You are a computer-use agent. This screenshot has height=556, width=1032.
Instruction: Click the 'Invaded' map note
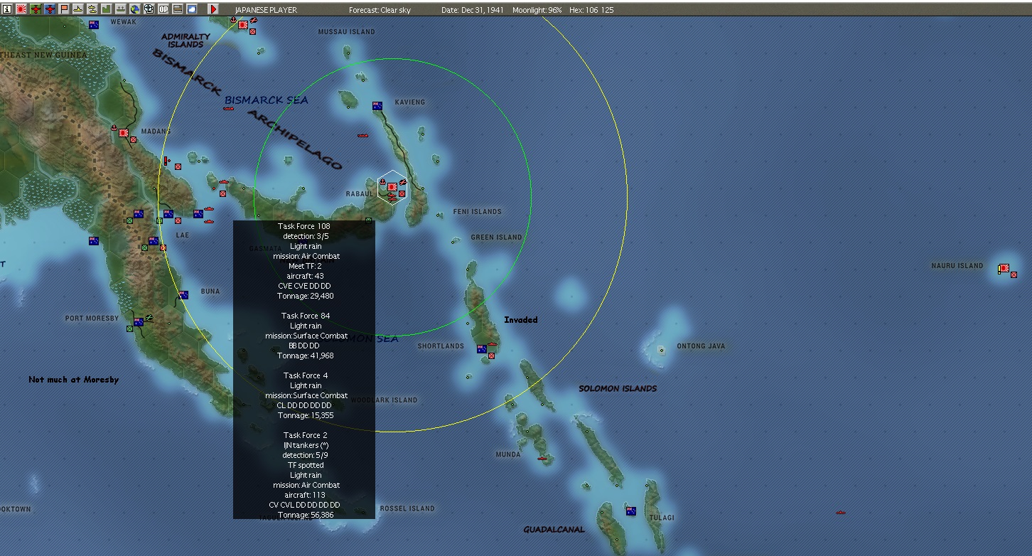point(521,320)
